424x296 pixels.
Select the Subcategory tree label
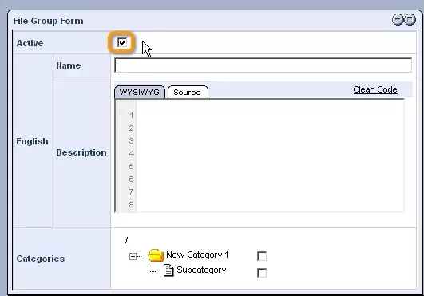coord(201,270)
